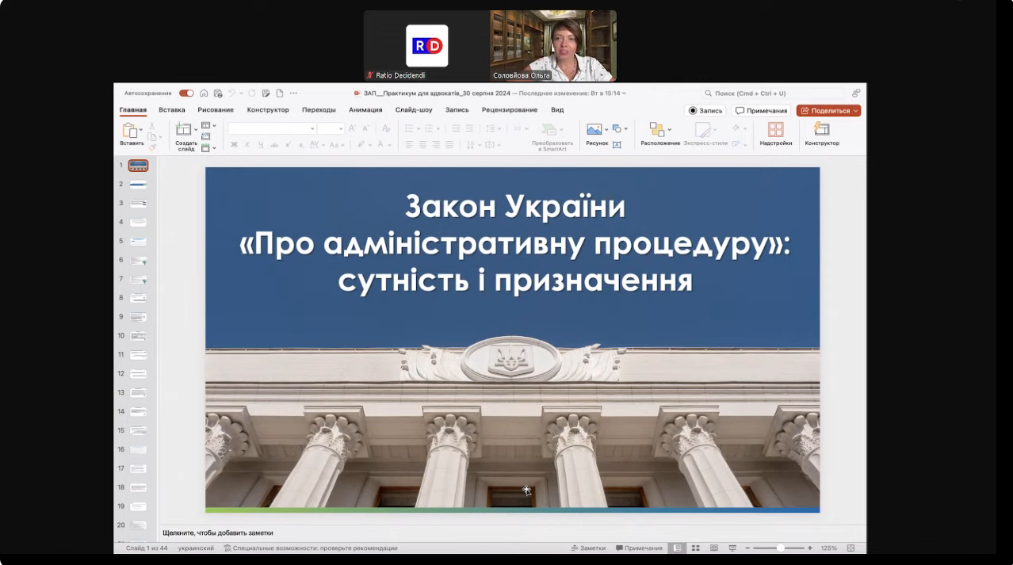
Task: Click the Create Slide (Создать слайд) icon
Action: tap(184, 130)
